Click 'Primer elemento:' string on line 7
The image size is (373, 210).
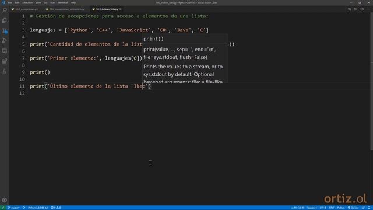click(x=73, y=58)
